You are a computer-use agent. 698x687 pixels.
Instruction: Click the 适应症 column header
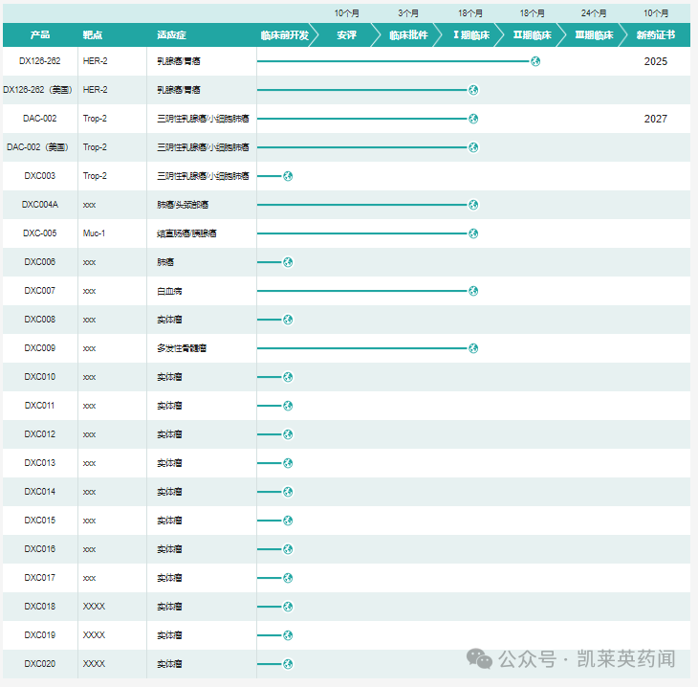(x=169, y=35)
